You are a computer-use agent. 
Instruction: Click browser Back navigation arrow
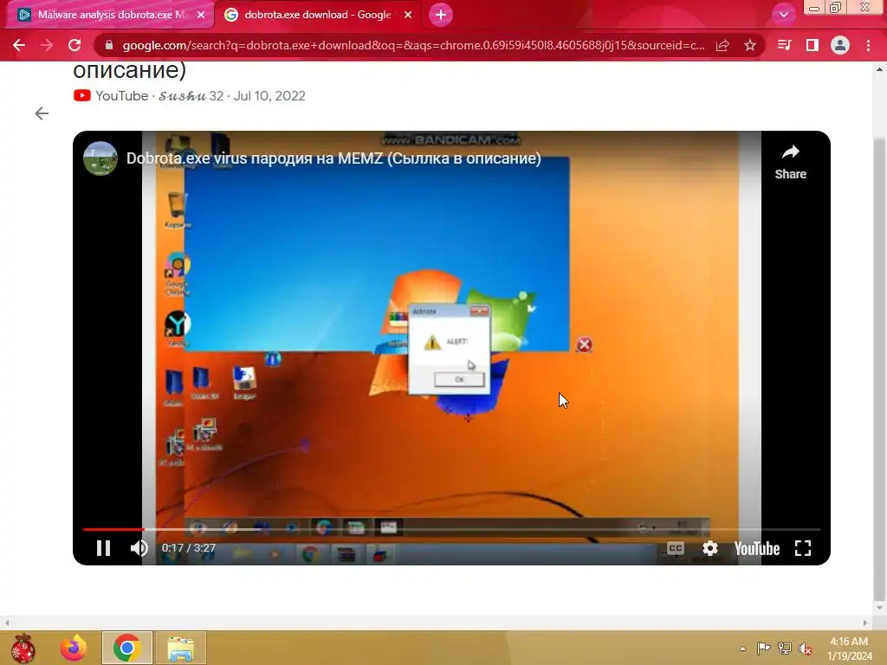[x=19, y=45]
